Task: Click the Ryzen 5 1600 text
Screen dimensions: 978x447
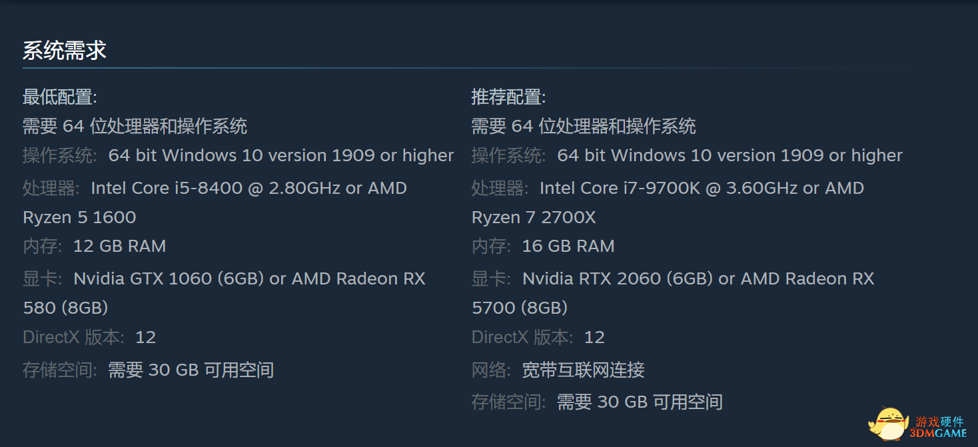Action: pos(79,218)
